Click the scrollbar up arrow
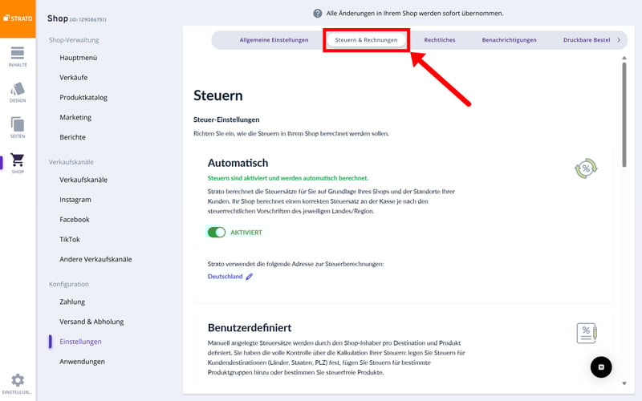642x401 pixels. pos(624,58)
